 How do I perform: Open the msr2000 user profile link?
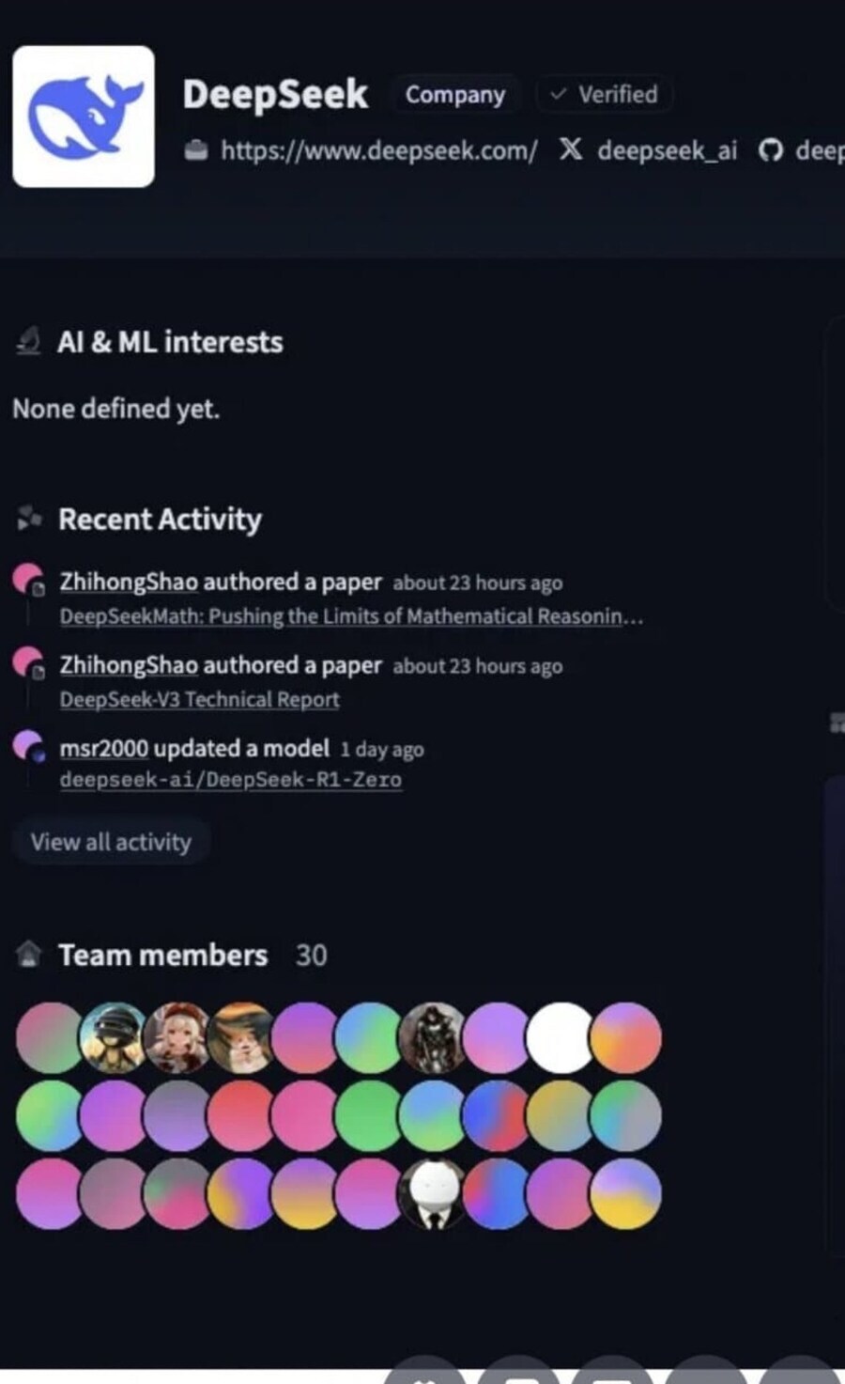[x=103, y=748]
